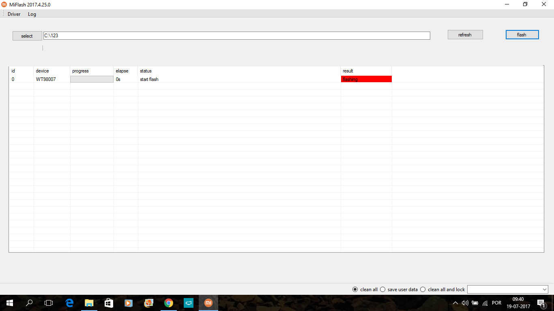Select the 'clean all' radio option
The height and width of the screenshot is (311, 554).
(x=355, y=290)
